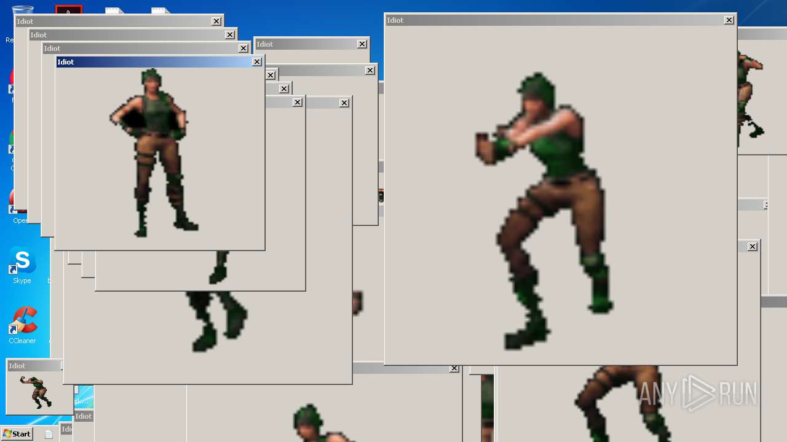
Task: Close the Idiot window titled beside the active window's top
Action: pyautogui.click(x=362, y=44)
